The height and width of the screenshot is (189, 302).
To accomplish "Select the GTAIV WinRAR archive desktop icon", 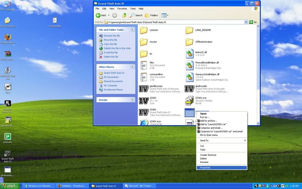I will (7, 56).
